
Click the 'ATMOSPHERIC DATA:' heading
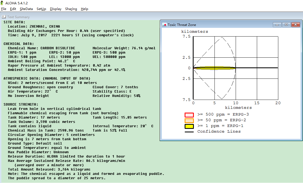point(47,79)
